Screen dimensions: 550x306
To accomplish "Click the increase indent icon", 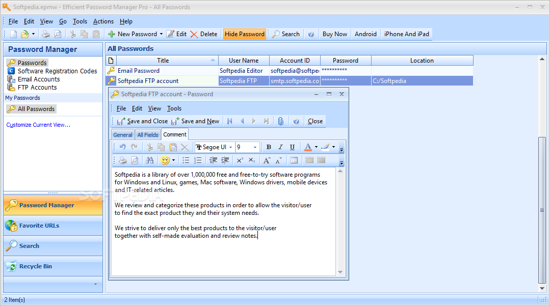I will (225, 160).
